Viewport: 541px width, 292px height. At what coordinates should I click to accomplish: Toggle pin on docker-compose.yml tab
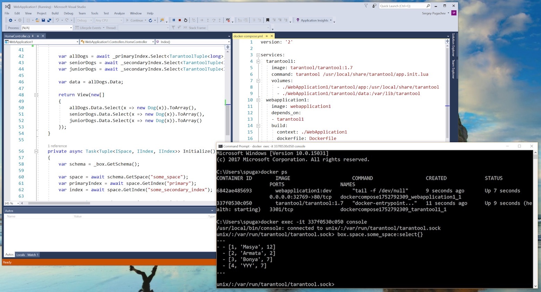click(x=267, y=36)
